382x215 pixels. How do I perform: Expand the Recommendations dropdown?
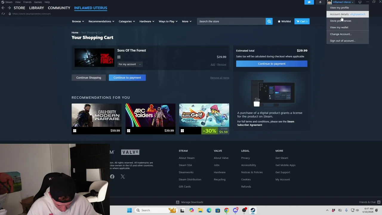point(101,21)
